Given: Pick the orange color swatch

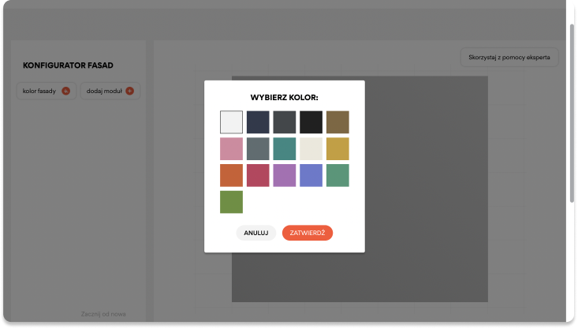Looking at the screenshot, I should coord(231,175).
